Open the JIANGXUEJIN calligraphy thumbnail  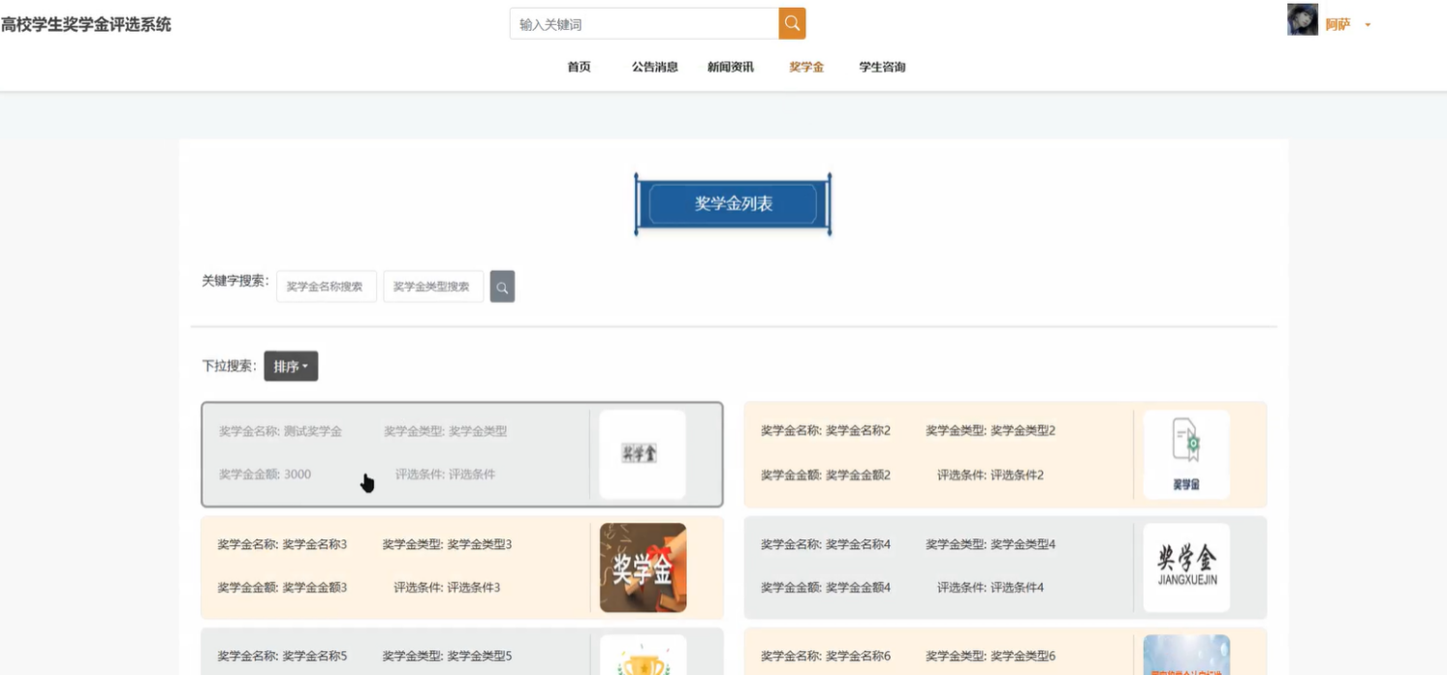pos(1186,568)
